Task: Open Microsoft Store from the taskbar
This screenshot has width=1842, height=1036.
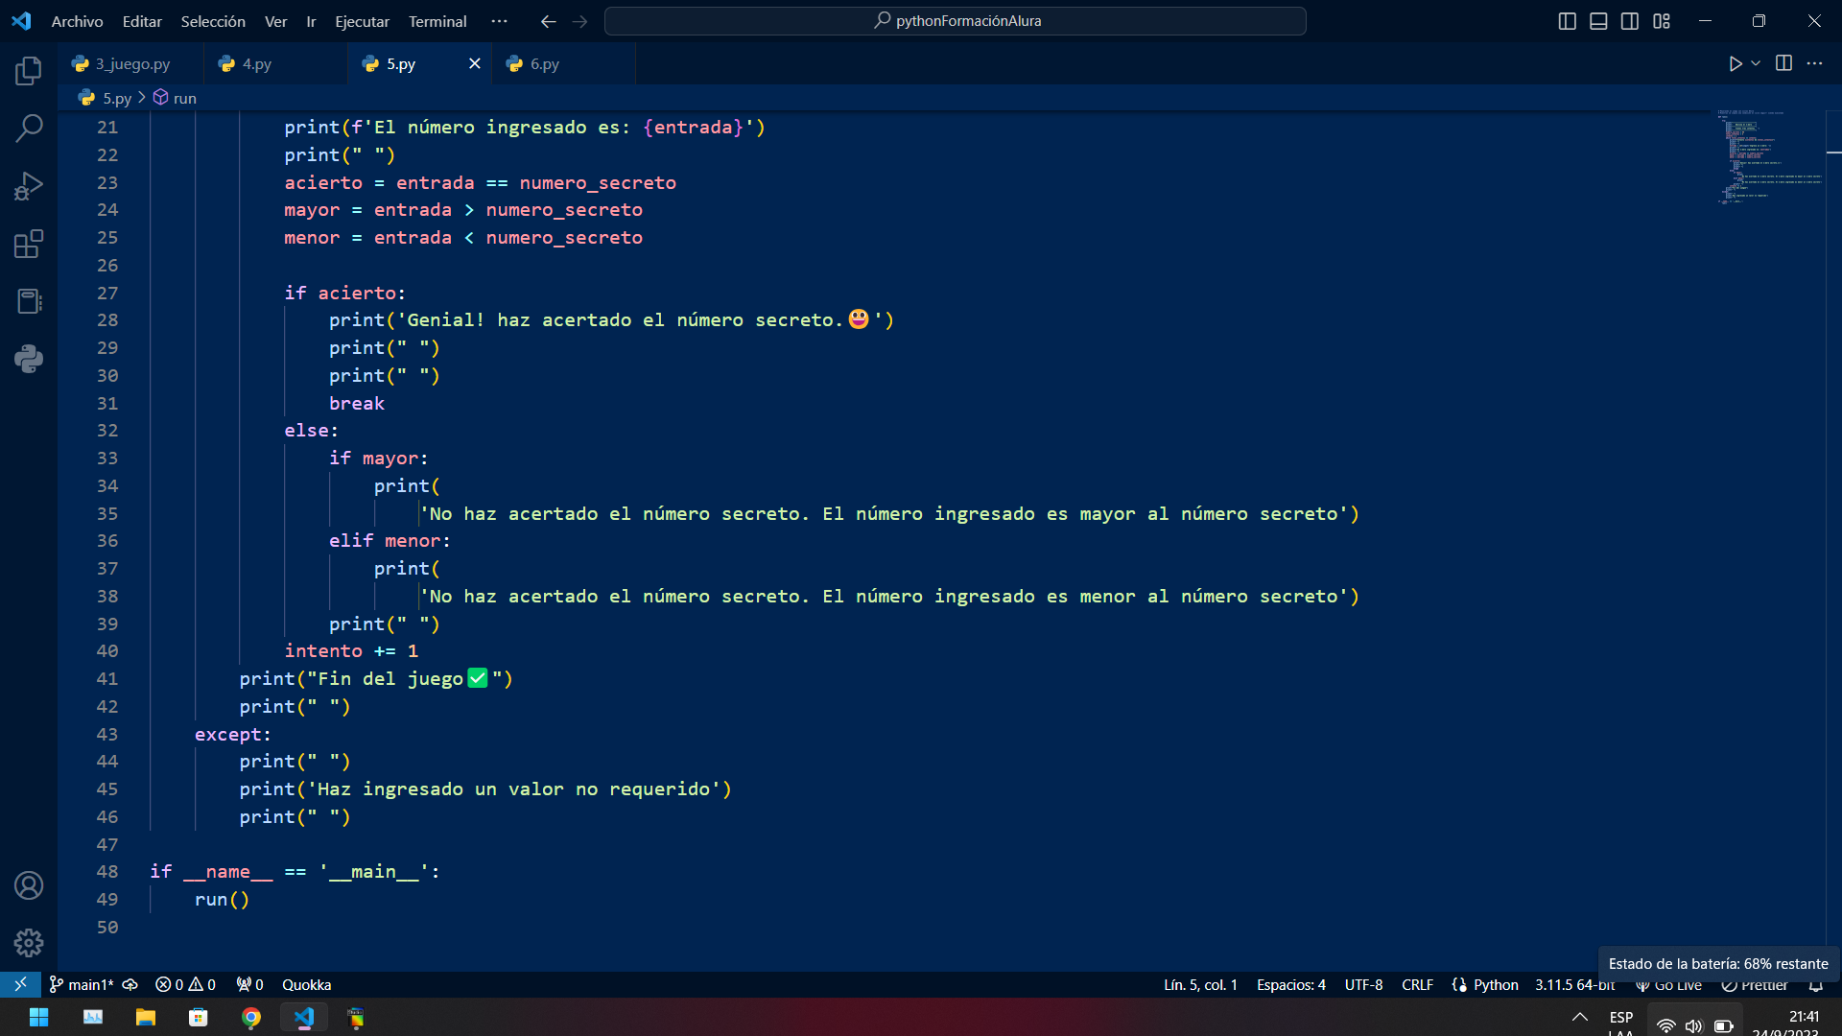Action: coord(198,1018)
